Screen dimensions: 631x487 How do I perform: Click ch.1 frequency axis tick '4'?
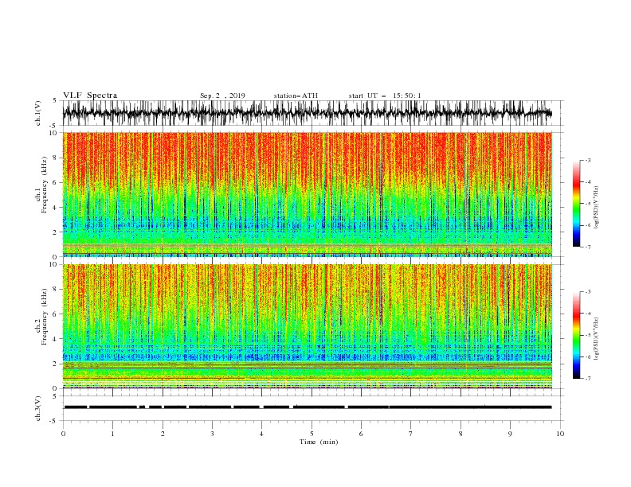56,208
